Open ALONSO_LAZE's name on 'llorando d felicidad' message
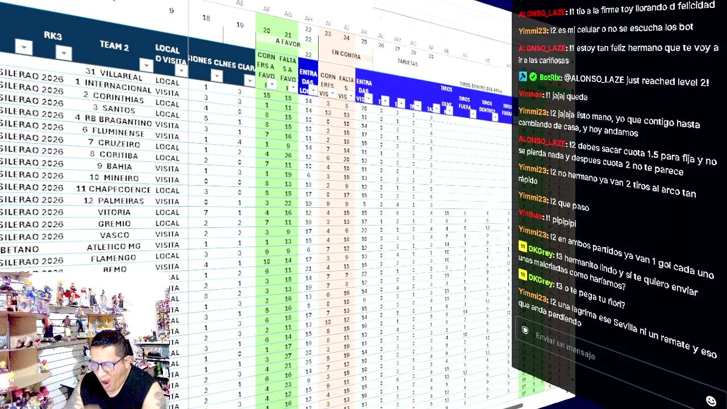Screen dimensions: 727x409 (542, 12)
